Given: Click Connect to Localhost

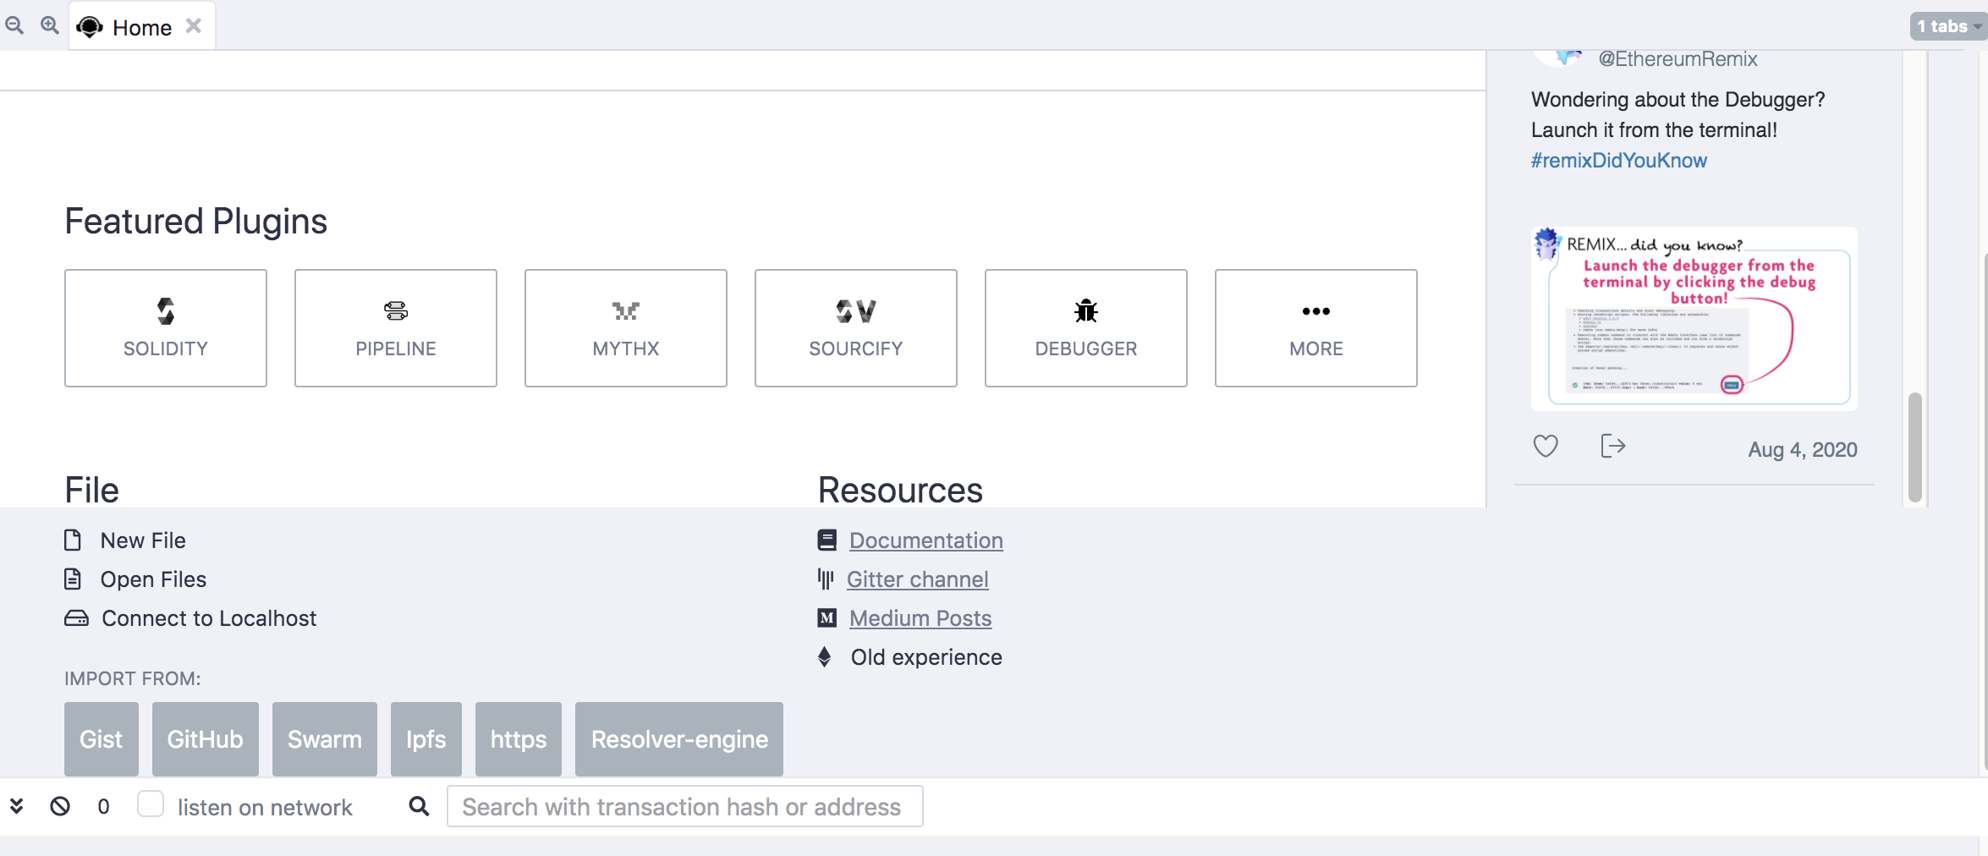Looking at the screenshot, I should [209, 618].
